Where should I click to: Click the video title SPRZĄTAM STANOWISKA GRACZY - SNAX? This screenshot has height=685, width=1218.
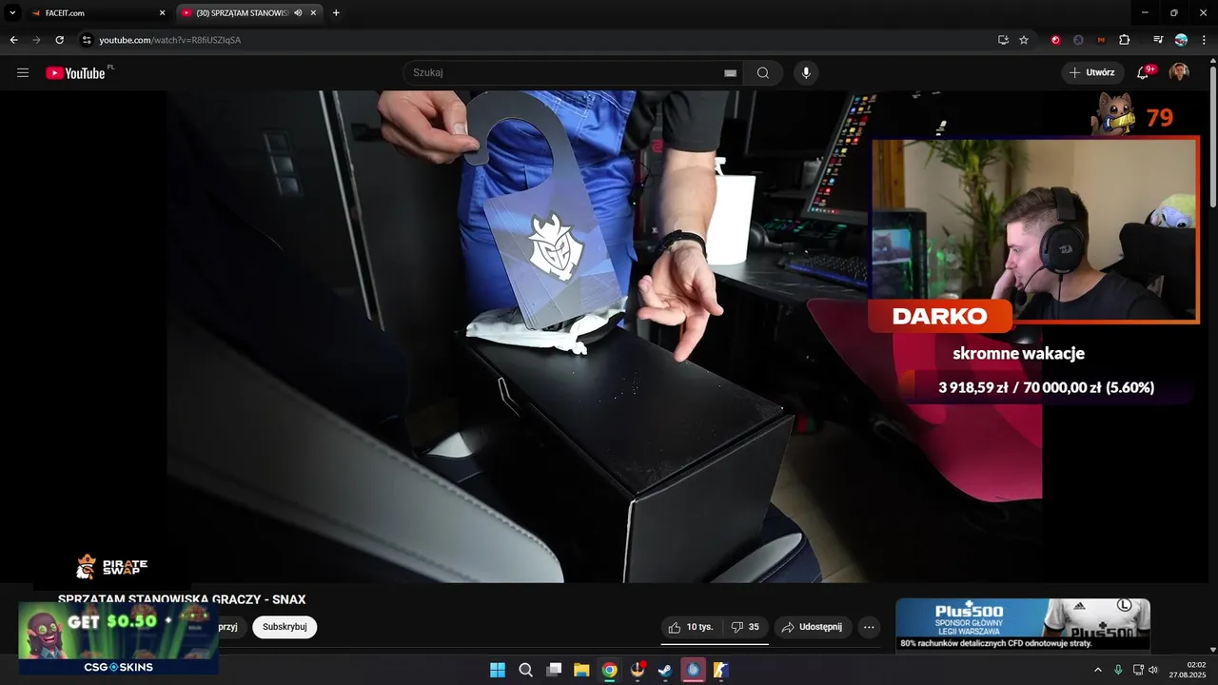182,599
